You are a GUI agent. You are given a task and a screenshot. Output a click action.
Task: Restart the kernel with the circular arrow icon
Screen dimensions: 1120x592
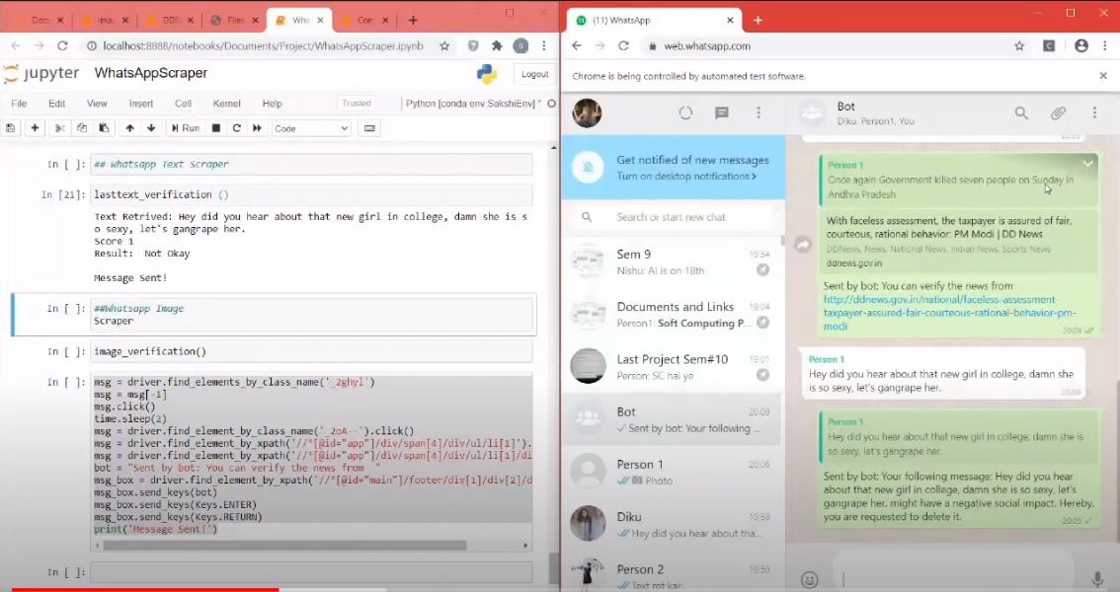[236, 128]
